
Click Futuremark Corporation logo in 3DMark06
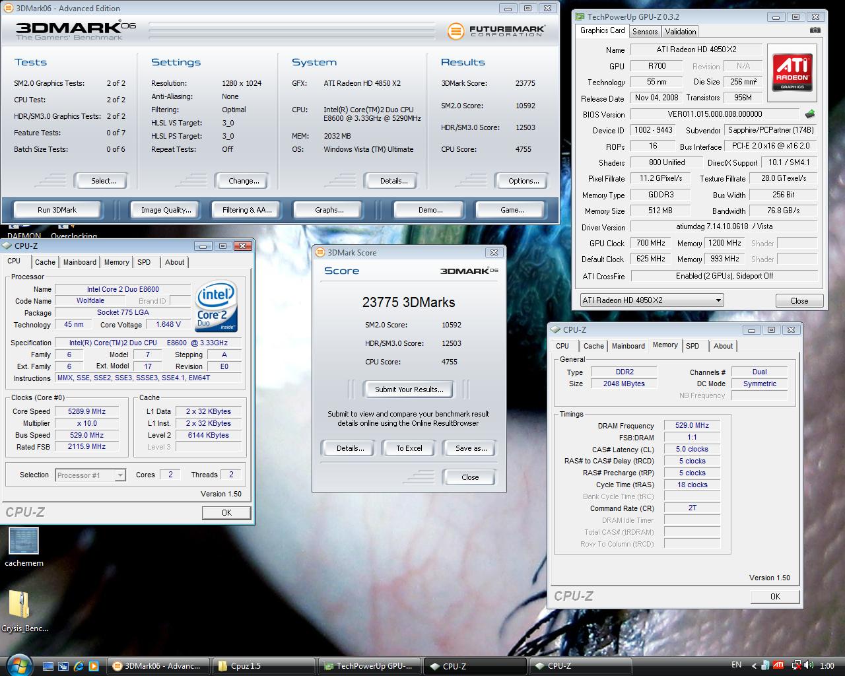click(x=496, y=31)
